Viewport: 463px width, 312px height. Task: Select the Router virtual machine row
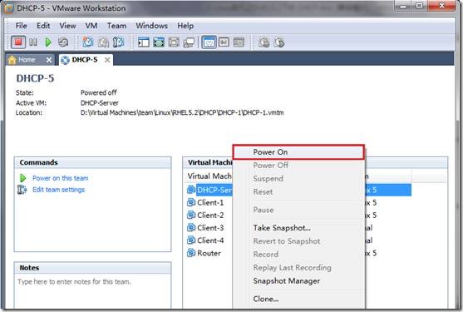point(210,253)
